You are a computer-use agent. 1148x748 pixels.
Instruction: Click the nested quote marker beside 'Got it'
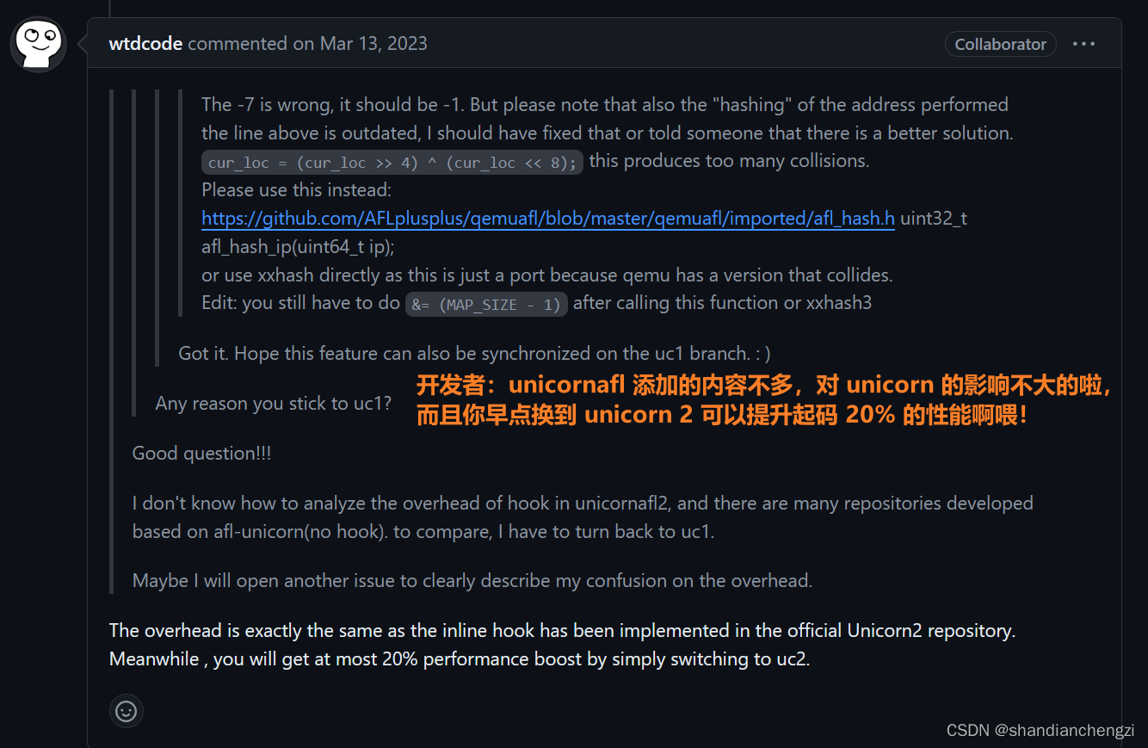156,353
